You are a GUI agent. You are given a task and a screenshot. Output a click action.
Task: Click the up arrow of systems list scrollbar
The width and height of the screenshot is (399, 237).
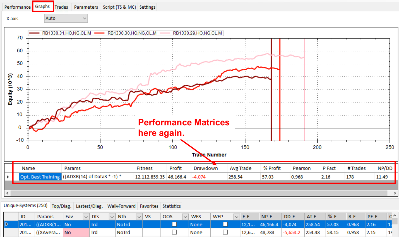pos(395,216)
